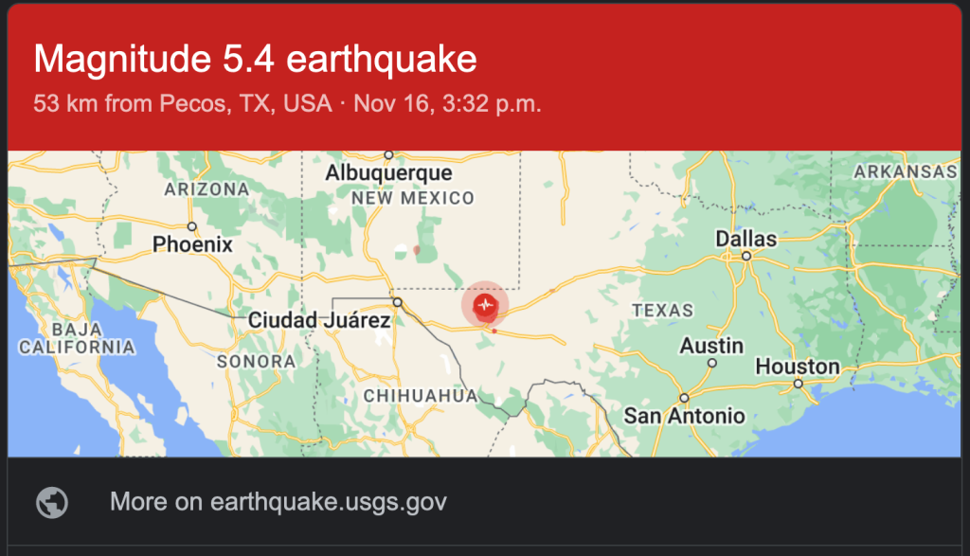Click the NEW MEXICO state label
This screenshot has width=970, height=556.
[x=413, y=199]
